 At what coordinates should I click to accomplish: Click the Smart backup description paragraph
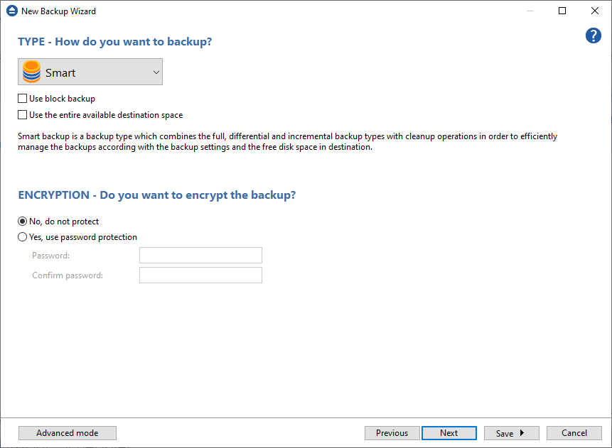click(x=288, y=141)
